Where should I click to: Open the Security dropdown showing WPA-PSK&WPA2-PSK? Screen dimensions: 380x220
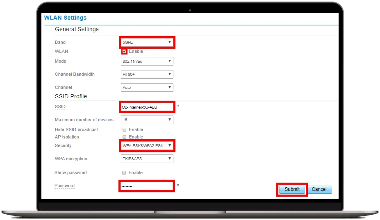point(147,146)
